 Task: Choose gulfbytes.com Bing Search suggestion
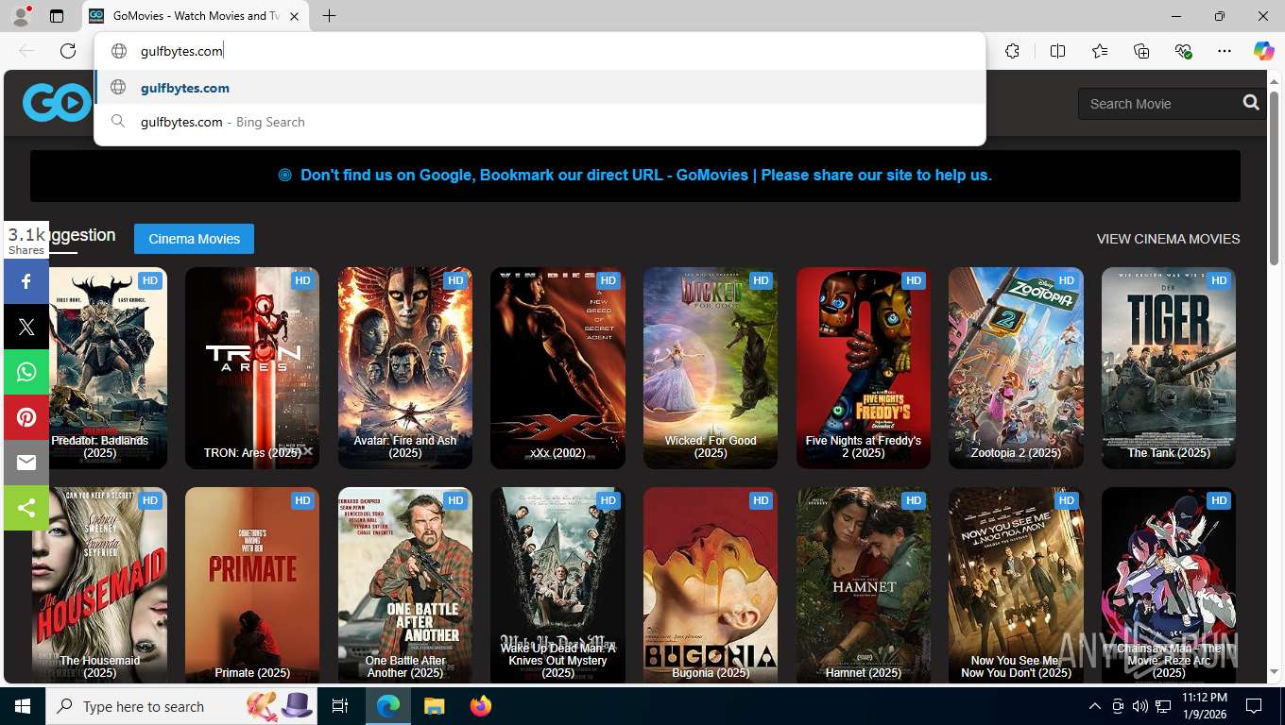click(540, 122)
